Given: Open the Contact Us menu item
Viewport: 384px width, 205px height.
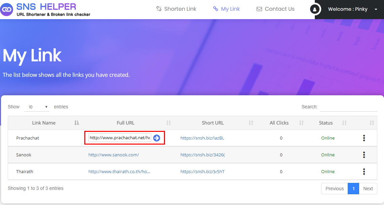Looking at the screenshot, I should pyautogui.click(x=275, y=9).
